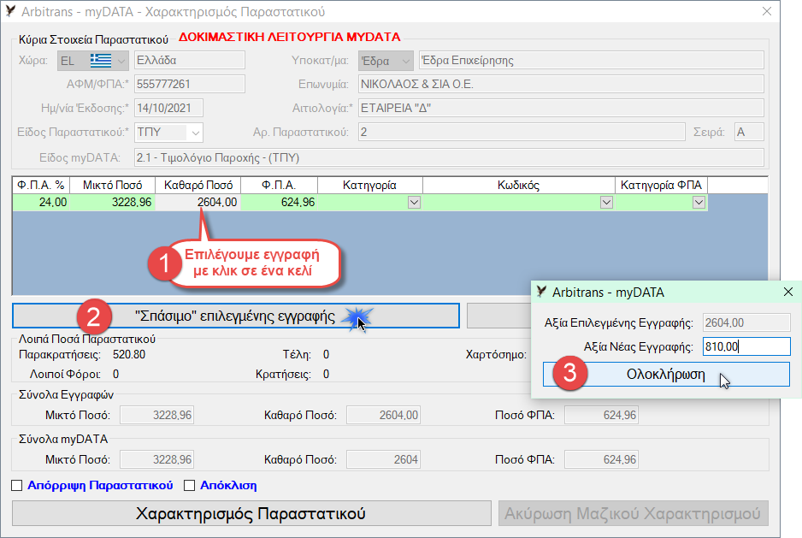Viewport: 802px width, 538px height.
Task: Click the Λοιποί Φόροι value 0
Action: coord(116,374)
